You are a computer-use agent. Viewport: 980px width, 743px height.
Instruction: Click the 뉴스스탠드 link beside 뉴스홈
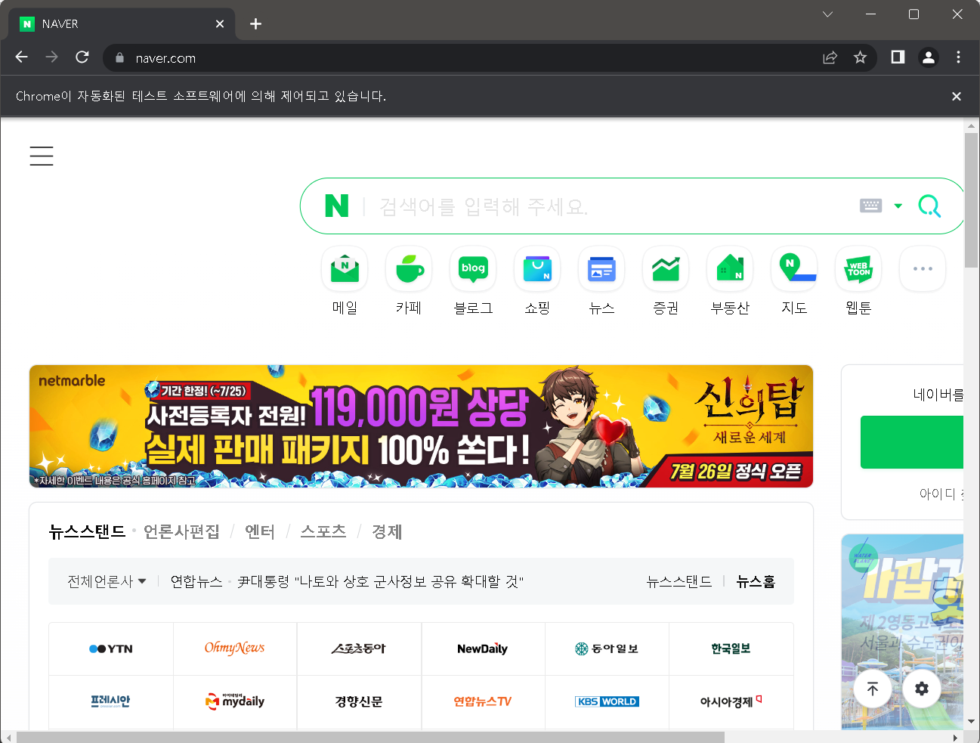(679, 581)
